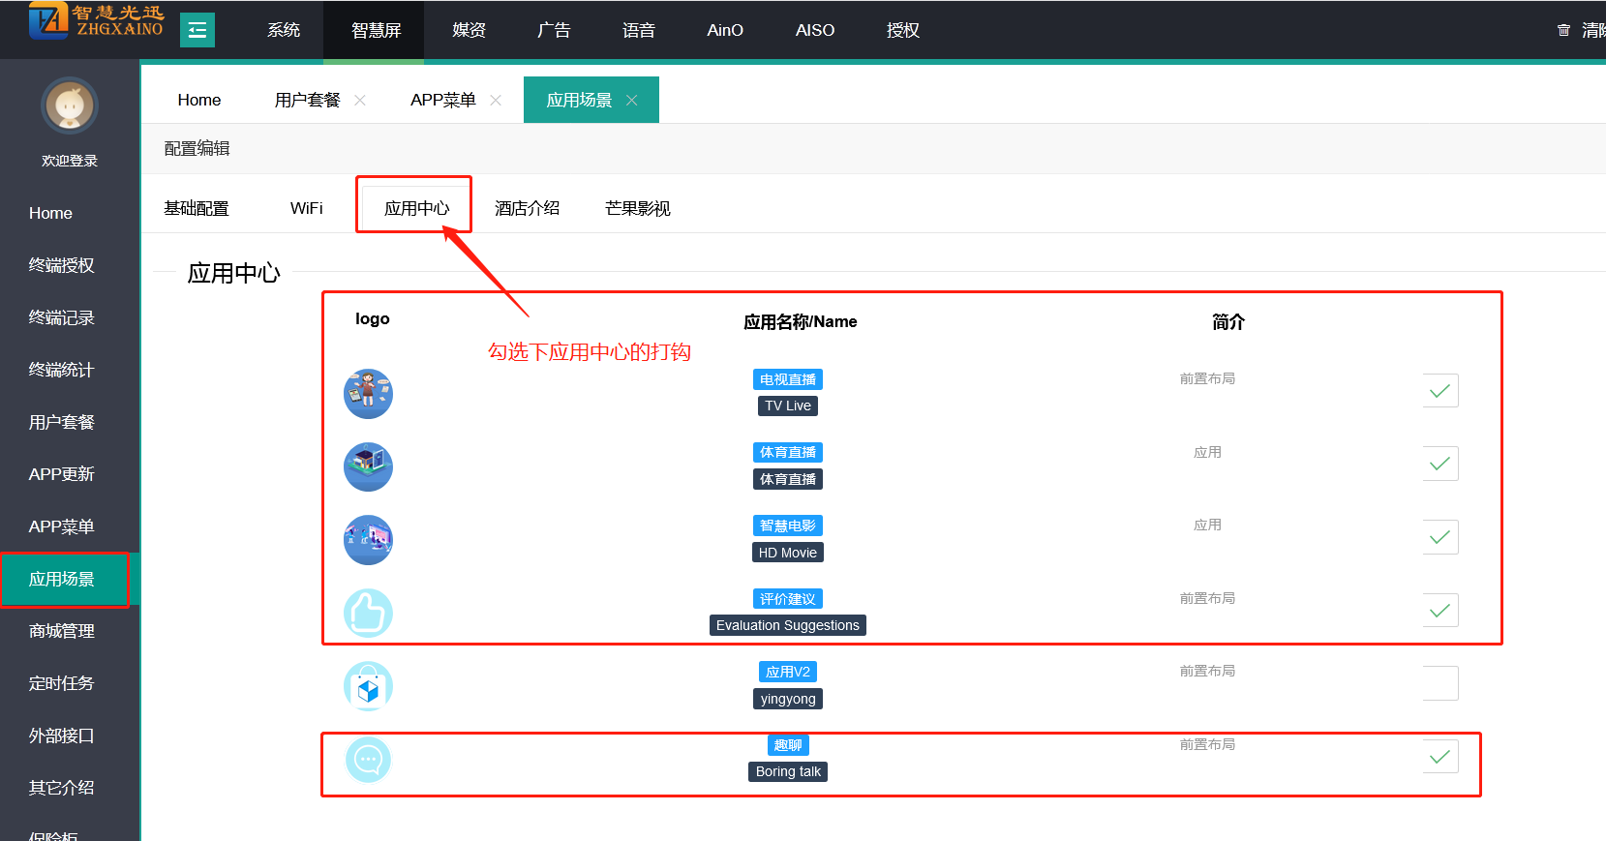
Task: Toggle the HD Movie checkbox
Action: [1439, 537]
